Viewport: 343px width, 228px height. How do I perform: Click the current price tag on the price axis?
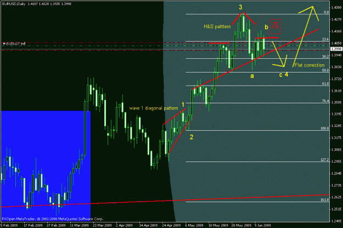[336, 49]
